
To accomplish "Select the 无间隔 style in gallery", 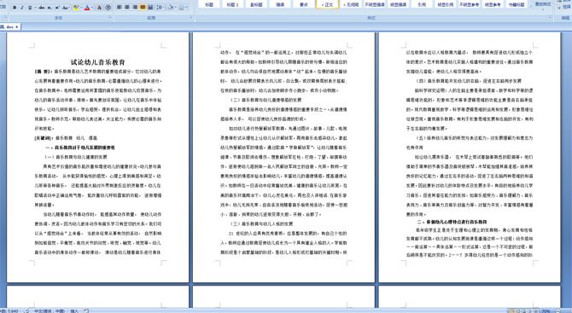I will tap(351, 4).
